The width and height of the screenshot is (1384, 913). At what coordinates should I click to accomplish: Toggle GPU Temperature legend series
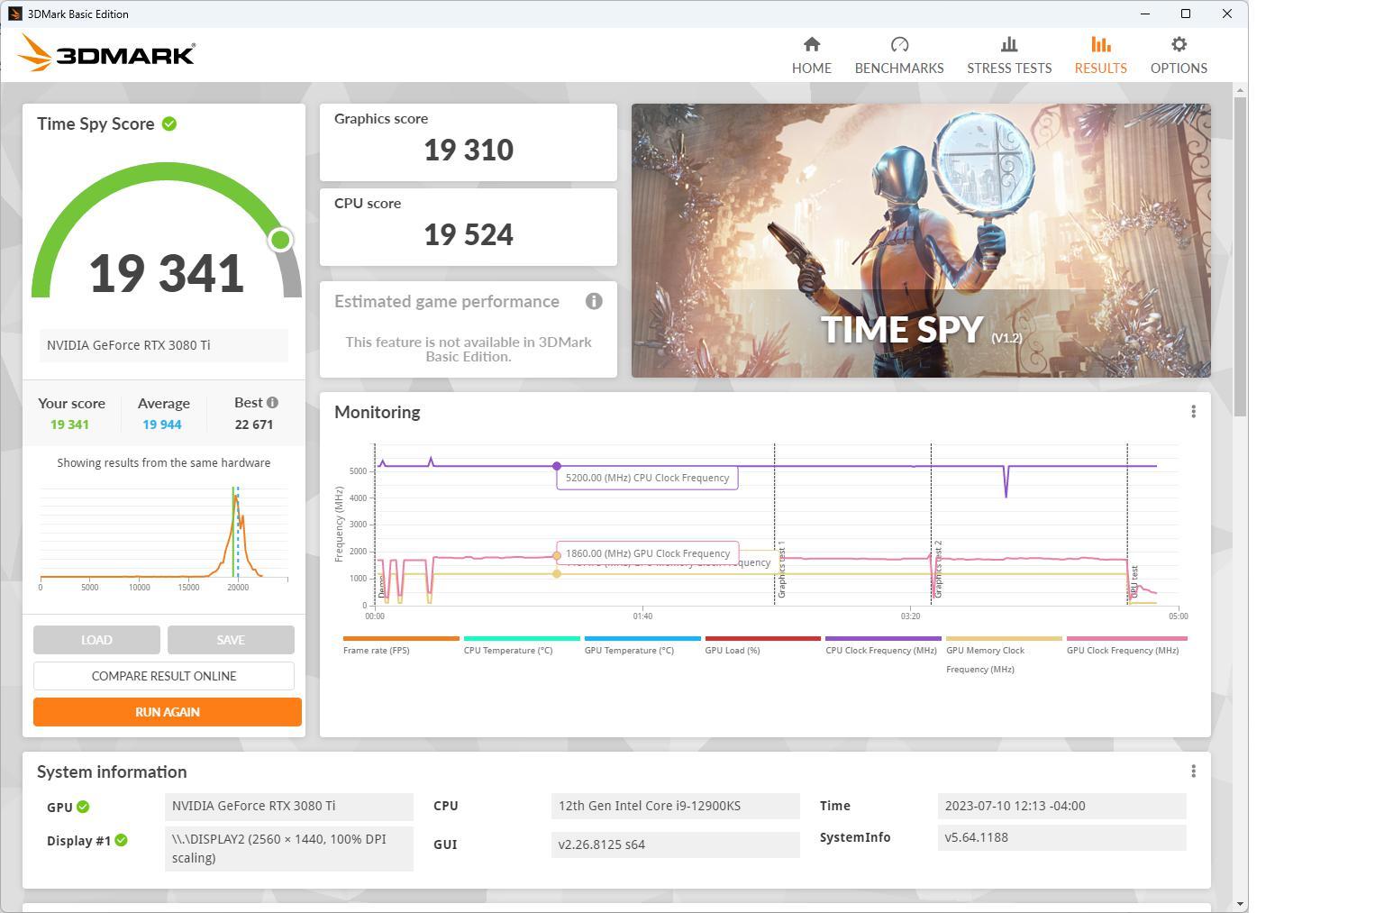pos(642,645)
